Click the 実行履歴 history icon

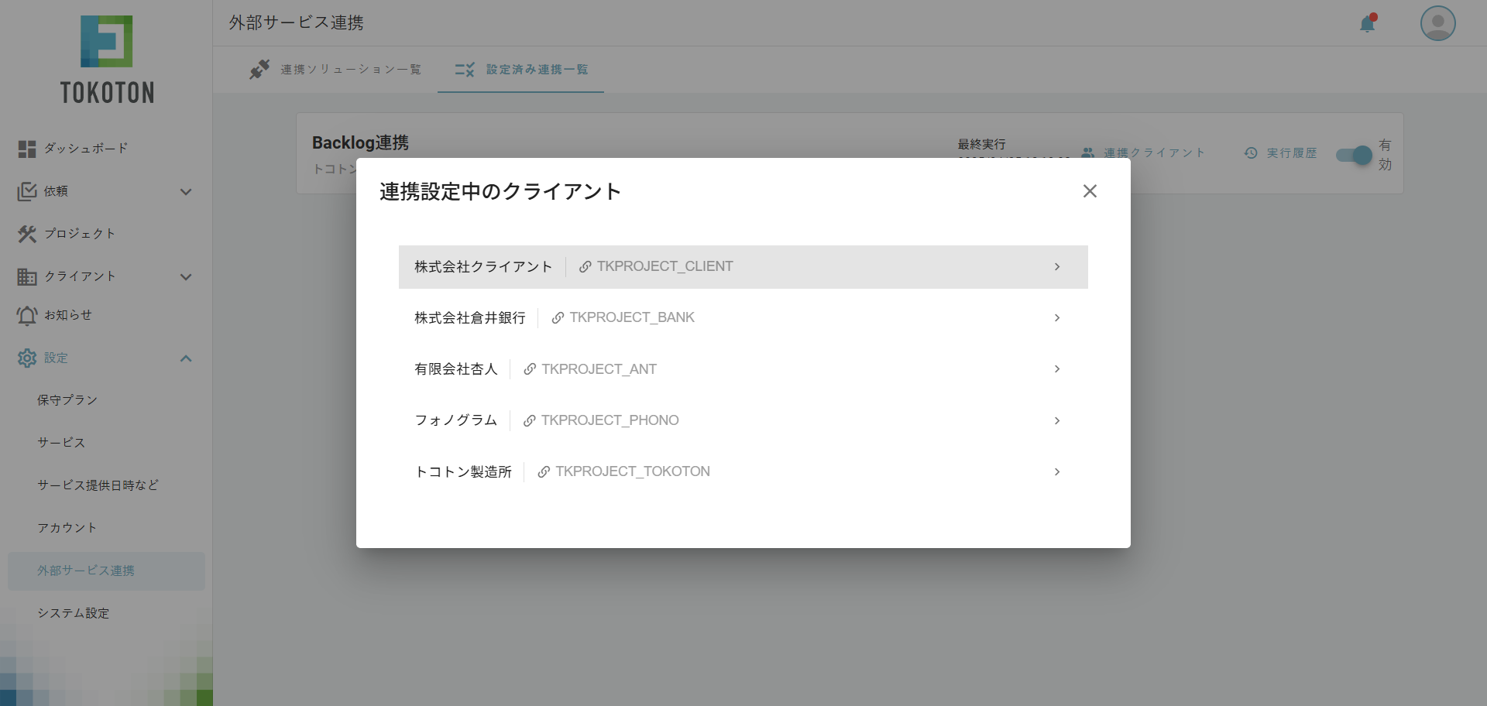pos(1251,153)
